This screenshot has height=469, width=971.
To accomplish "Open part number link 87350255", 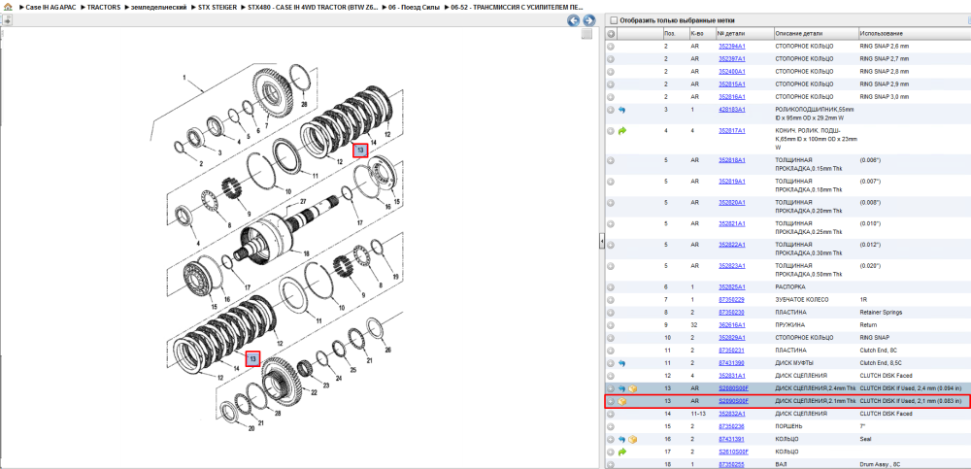I will (x=731, y=465).
